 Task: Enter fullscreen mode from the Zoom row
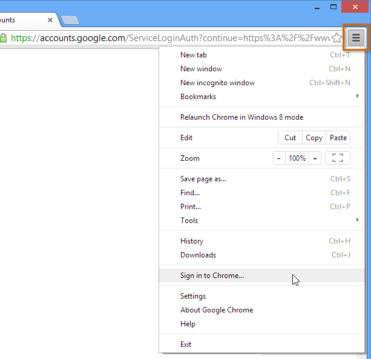pos(338,158)
